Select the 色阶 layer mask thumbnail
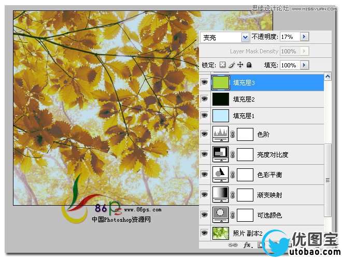This screenshot has width=342, height=259. [245, 134]
